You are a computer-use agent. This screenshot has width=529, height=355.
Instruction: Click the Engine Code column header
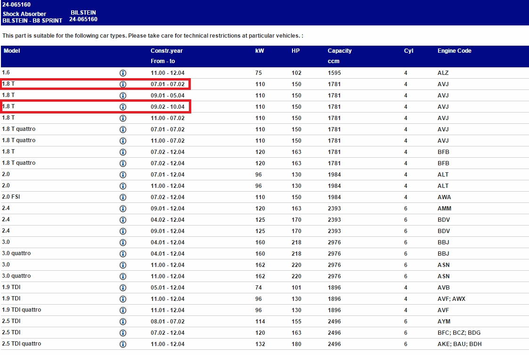click(x=455, y=51)
